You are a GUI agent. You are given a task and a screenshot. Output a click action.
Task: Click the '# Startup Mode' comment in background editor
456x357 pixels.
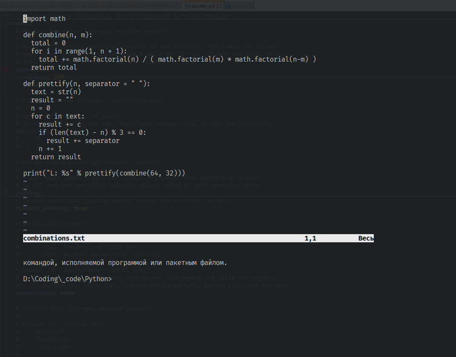pyautogui.click(x=84, y=309)
